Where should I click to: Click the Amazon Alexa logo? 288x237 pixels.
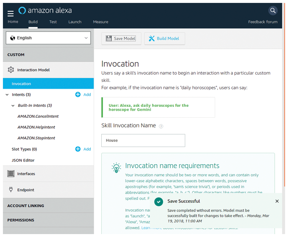coord(45,11)
